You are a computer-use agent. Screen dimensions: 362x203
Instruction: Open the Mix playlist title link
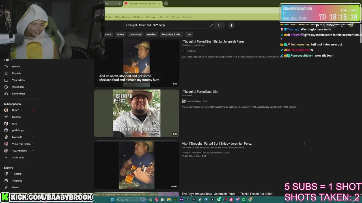point(217,144)
